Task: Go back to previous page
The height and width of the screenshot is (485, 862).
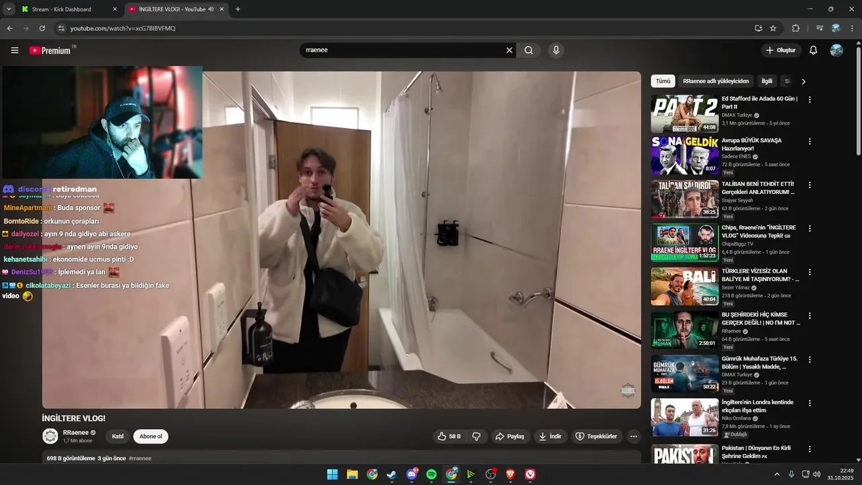Action: [9, 28]
